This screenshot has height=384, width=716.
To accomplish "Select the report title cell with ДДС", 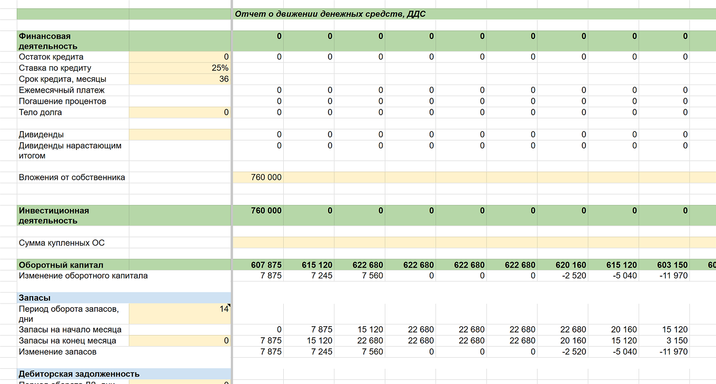I will click(330, 14).
